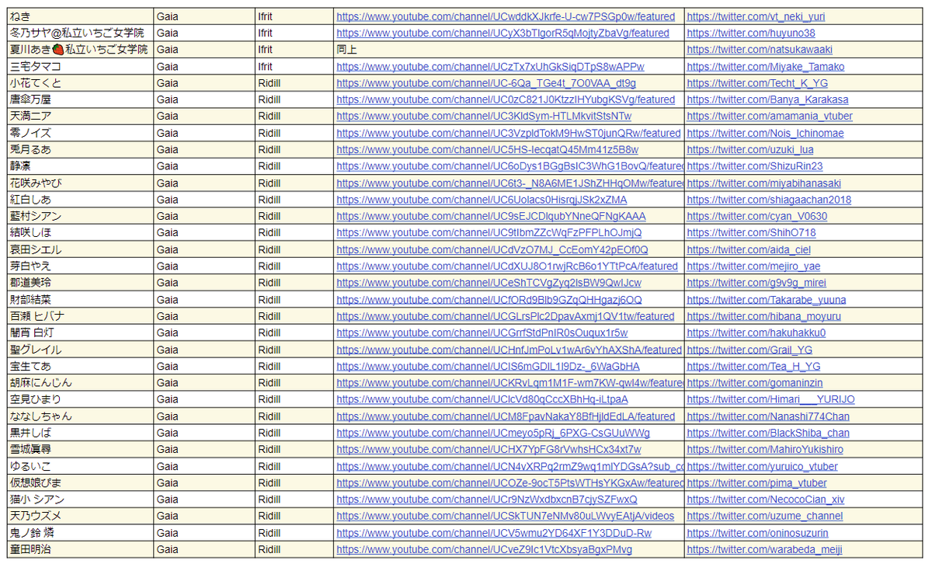Select the name cell 鬼ノ鈴 燐
The width and height of the screenshot is (932, 571).
tap(80, 534)
